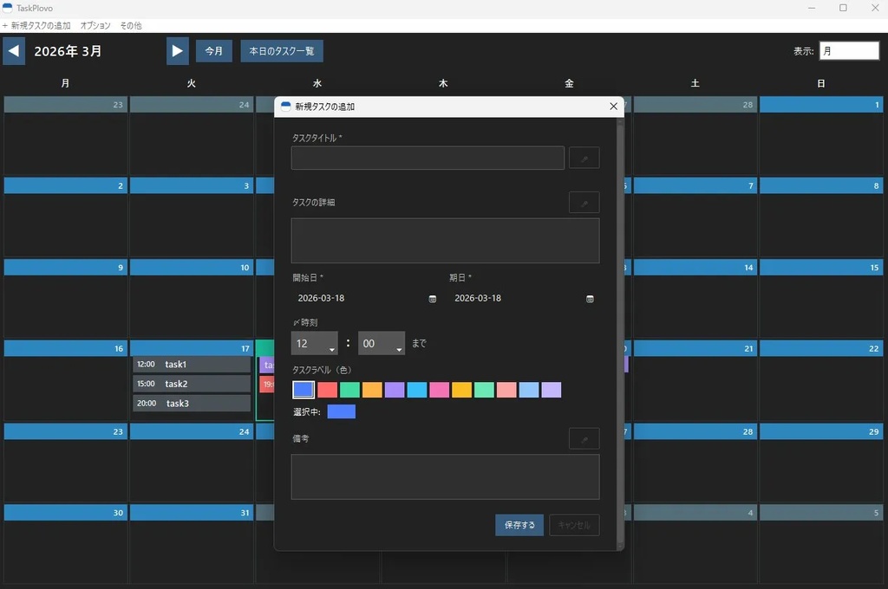Viewport: 888px width, 589px height.
Task: Click the 今月 button
Action: click(x=214, y=51)
